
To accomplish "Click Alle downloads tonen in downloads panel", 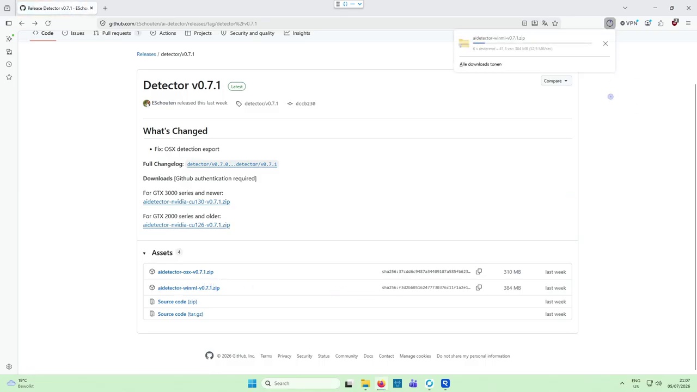I will point(480,64).
